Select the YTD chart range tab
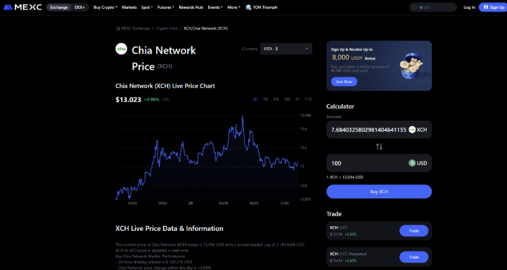 coord(308,99)
